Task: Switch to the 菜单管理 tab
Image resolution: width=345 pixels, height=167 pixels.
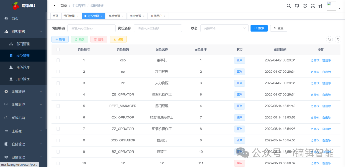Action: 114,16
